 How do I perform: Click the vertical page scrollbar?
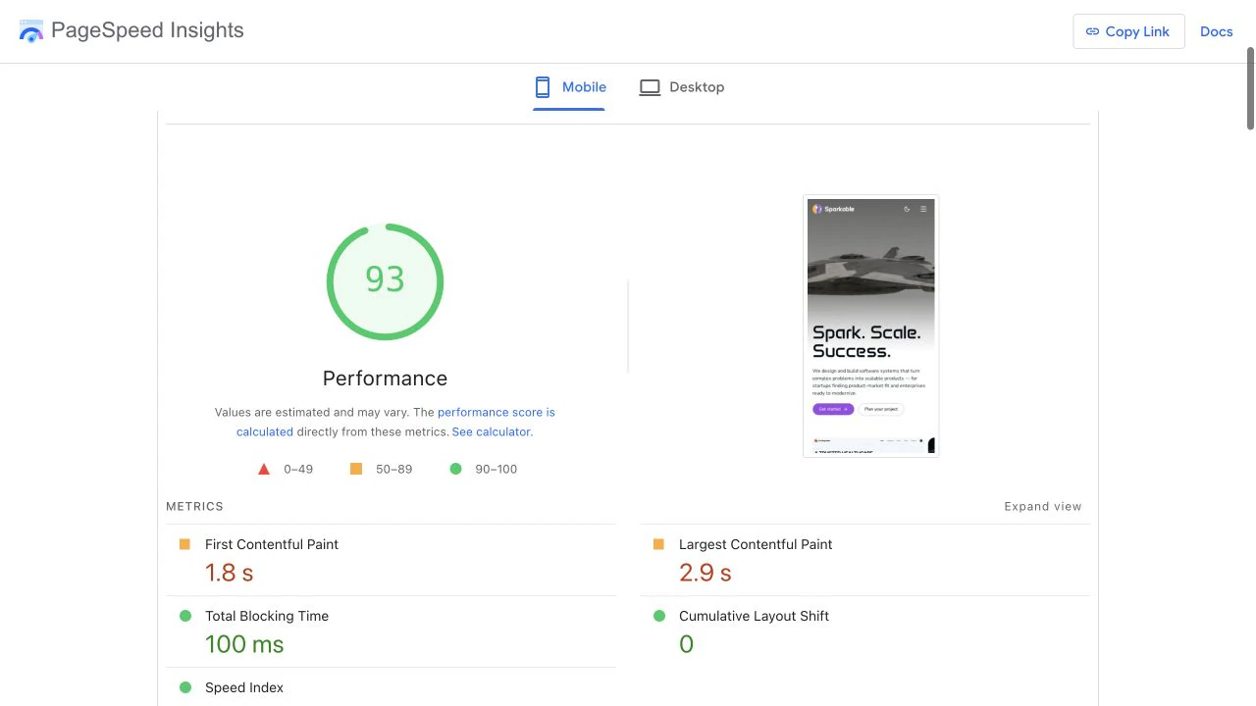[x=1250, y=88]
